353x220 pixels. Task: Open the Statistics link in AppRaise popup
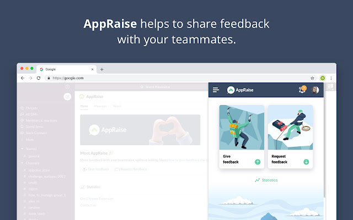pos(266,180)
